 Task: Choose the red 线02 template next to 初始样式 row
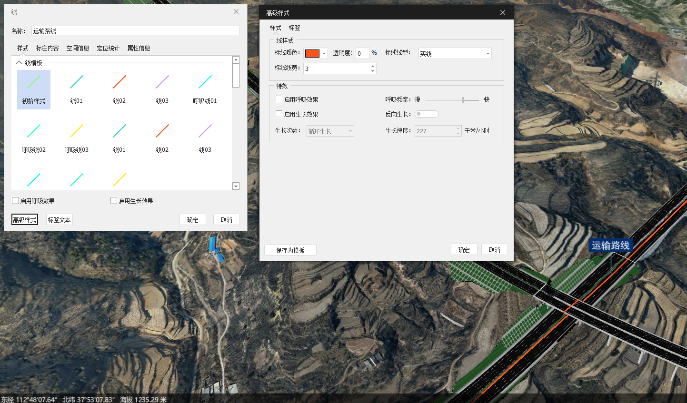tap(119, 88)
